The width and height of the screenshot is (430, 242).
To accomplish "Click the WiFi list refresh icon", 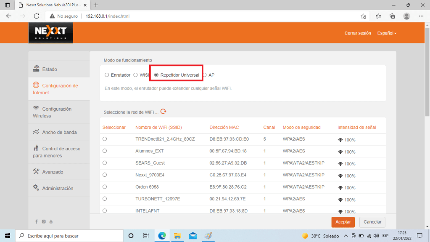I will coord(164,112).
